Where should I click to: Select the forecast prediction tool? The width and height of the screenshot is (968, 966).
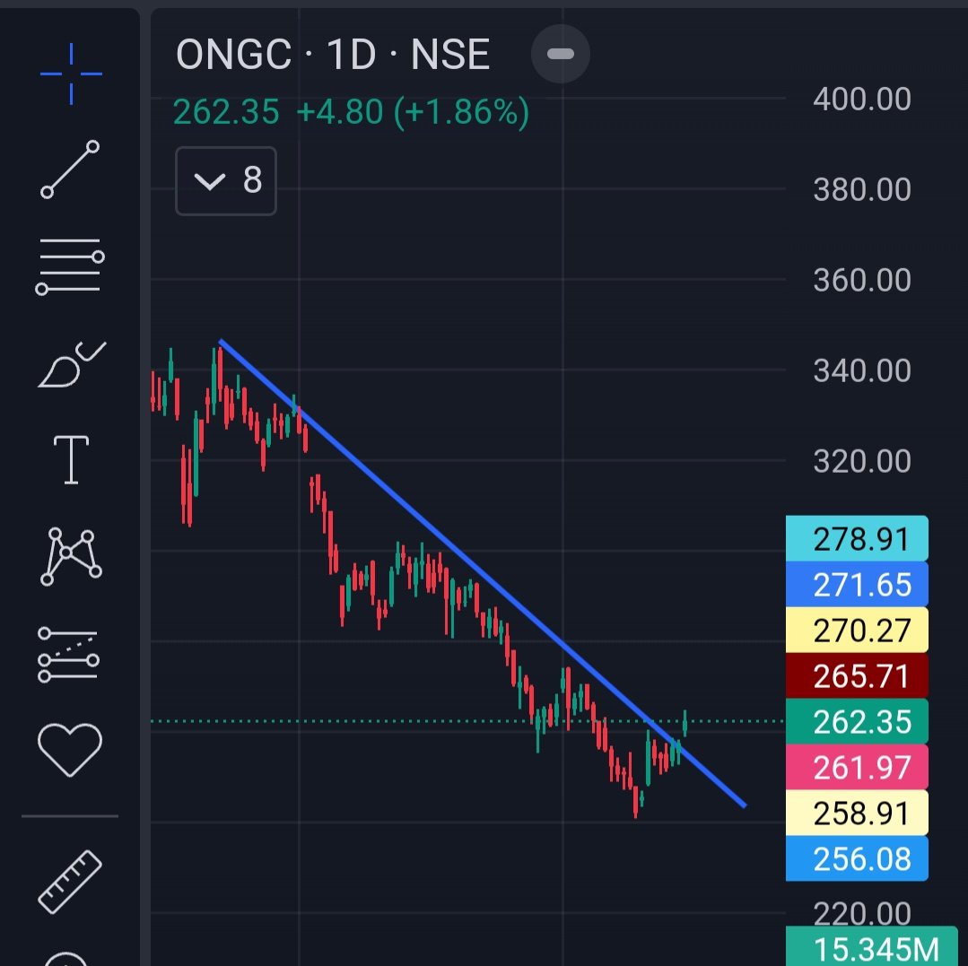pyautogui.click(x=70, y=653)
